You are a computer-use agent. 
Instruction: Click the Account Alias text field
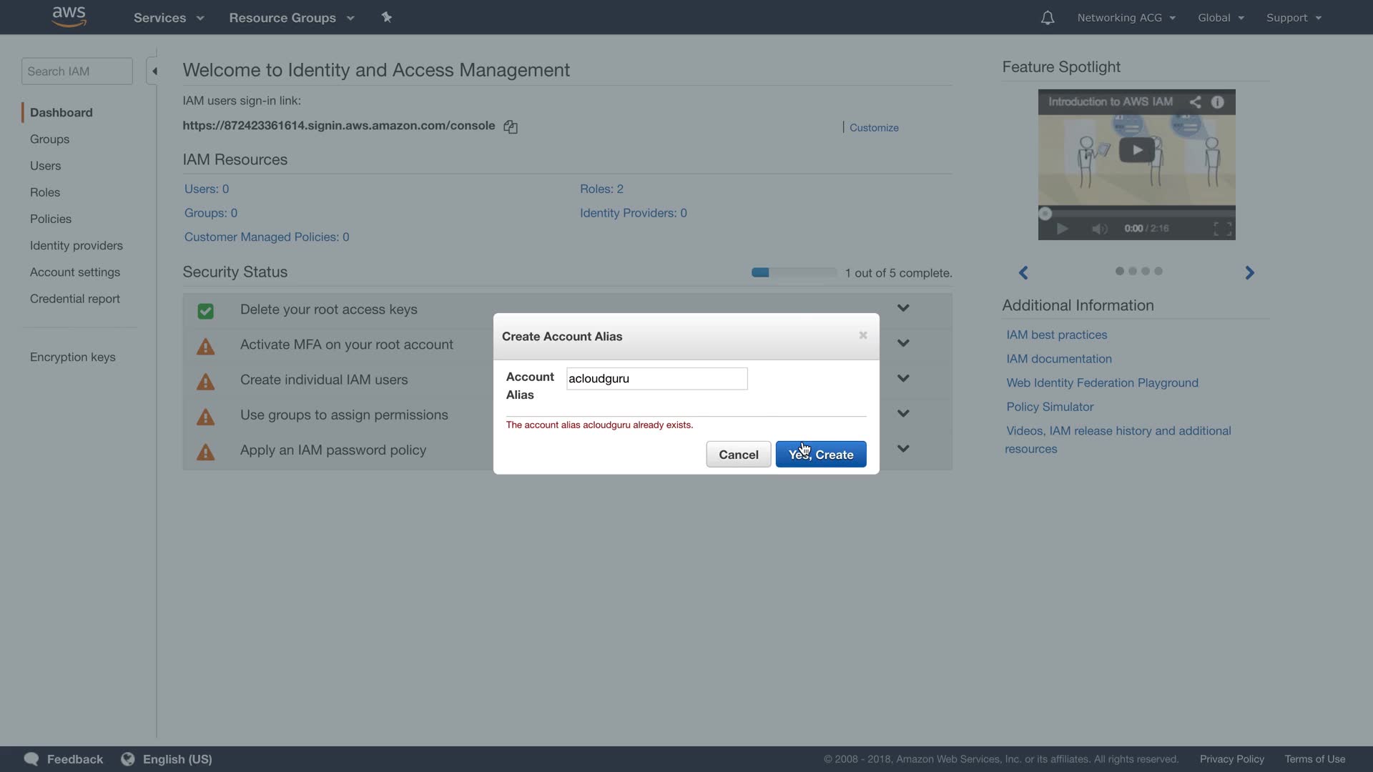656,379
